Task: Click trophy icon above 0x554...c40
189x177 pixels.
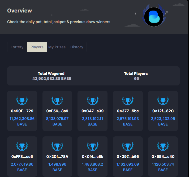Action: coord(163,146)
